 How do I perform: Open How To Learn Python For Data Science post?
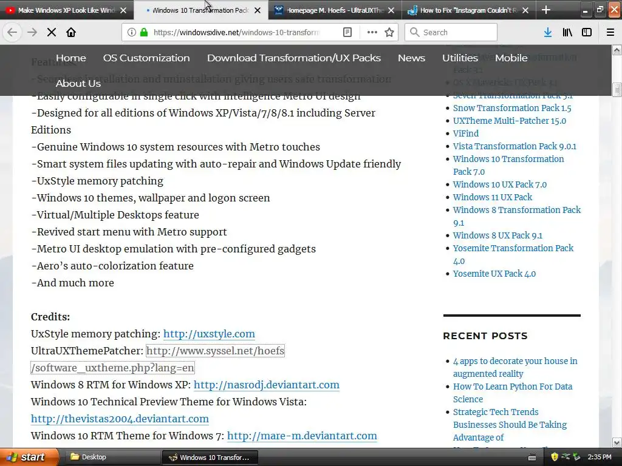click(x=513, y=393)
